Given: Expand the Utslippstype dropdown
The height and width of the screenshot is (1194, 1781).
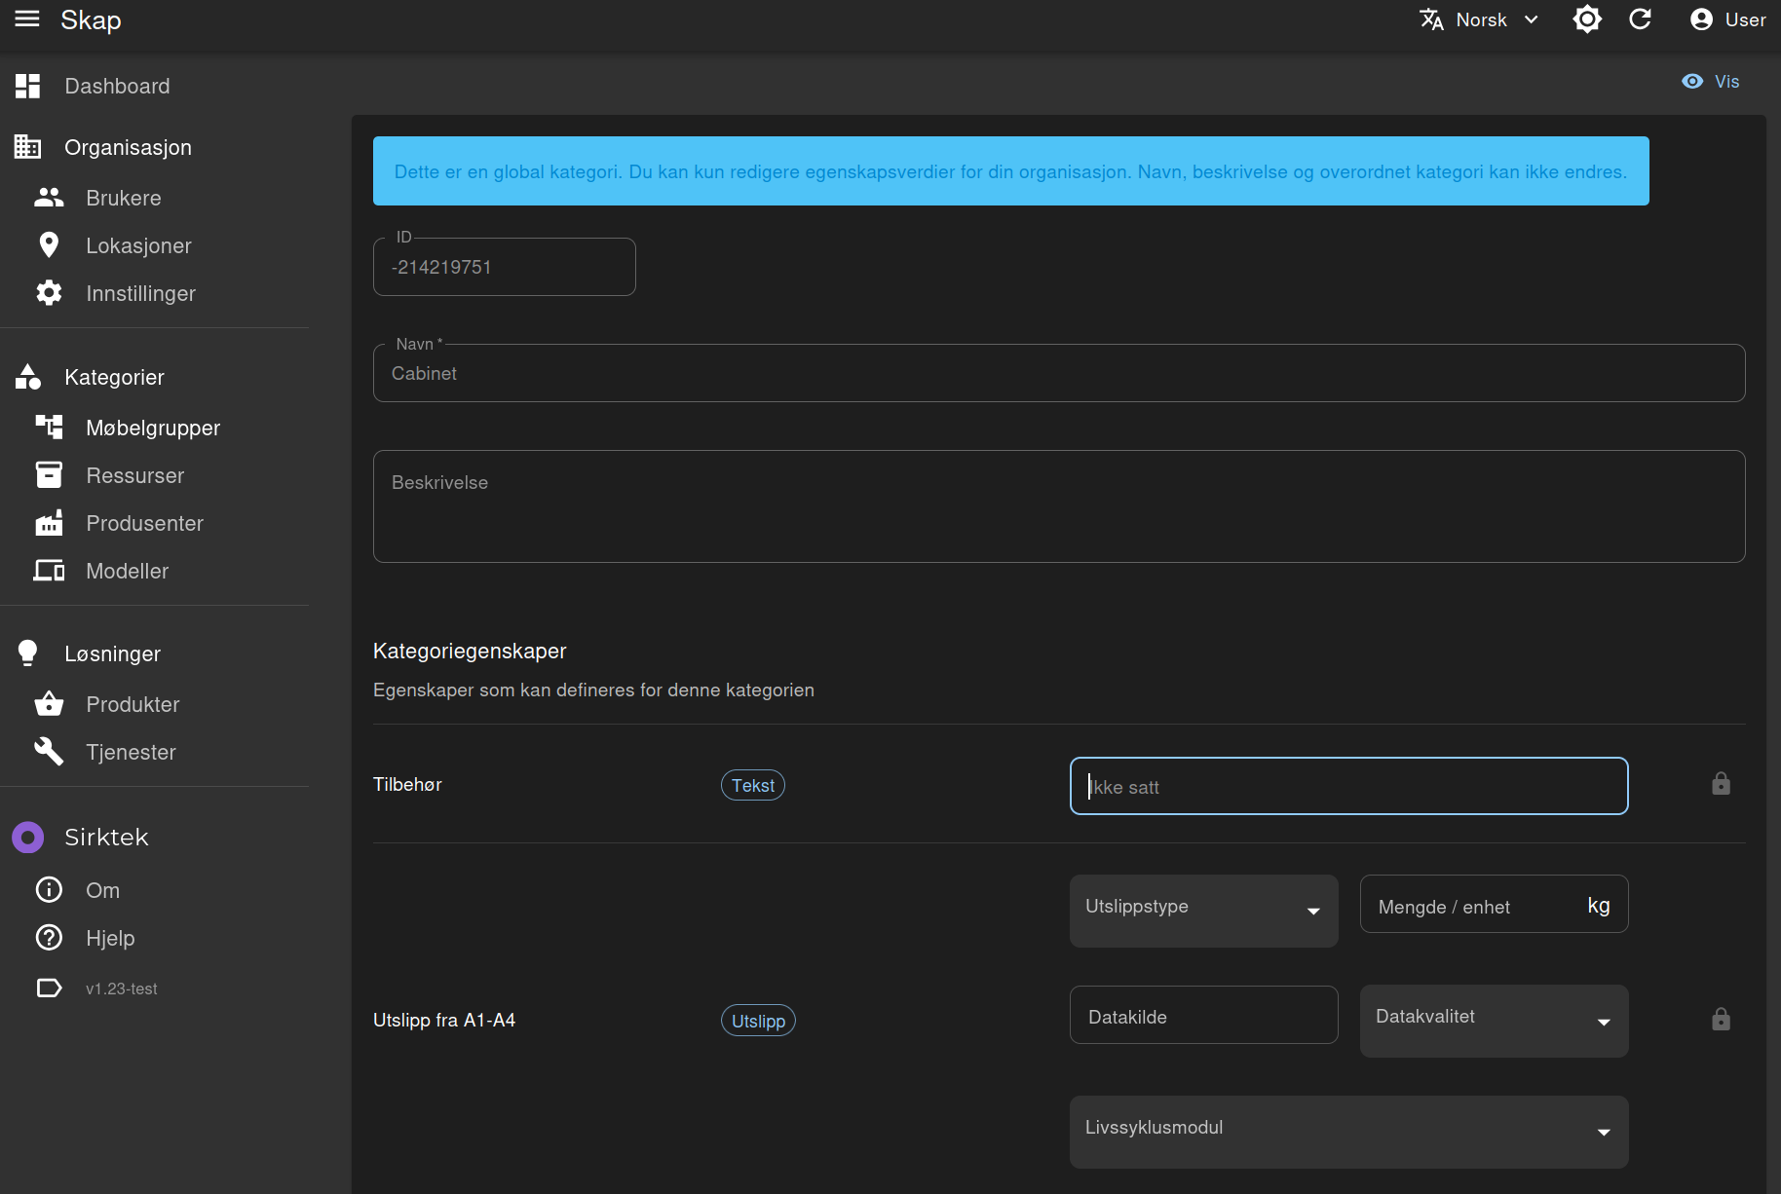Looking at the screenshot, I should click(1203, 911).
